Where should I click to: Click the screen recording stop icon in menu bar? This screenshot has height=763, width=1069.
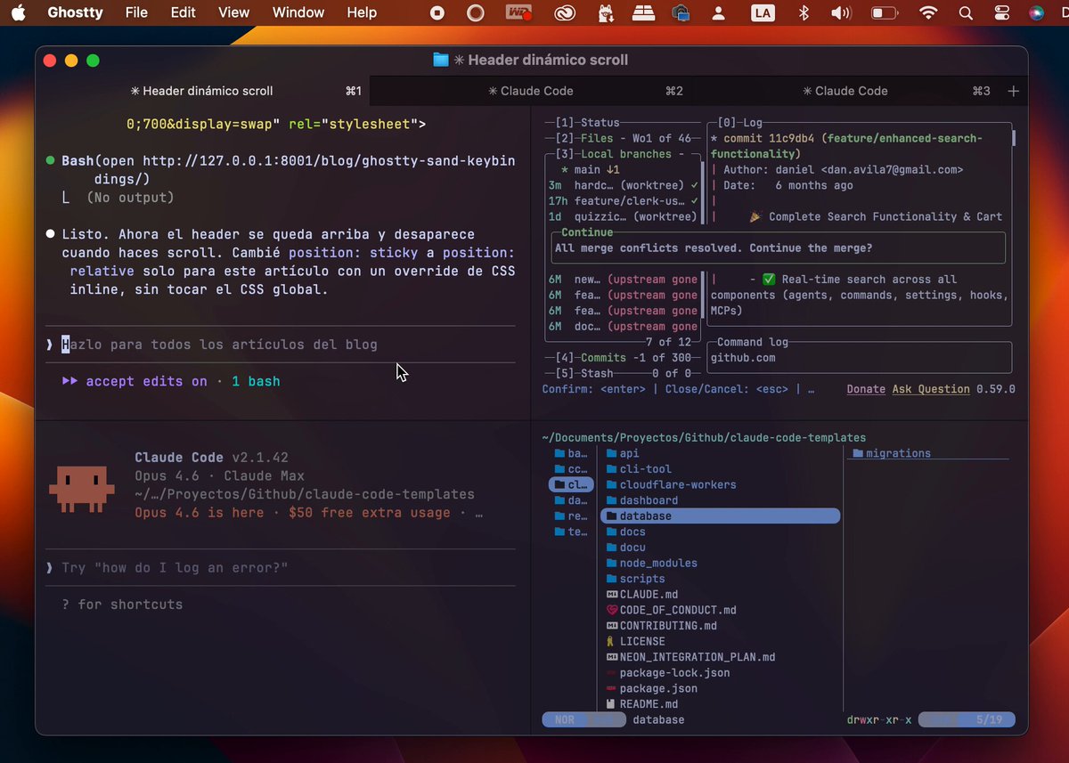(x=437, y=12)
